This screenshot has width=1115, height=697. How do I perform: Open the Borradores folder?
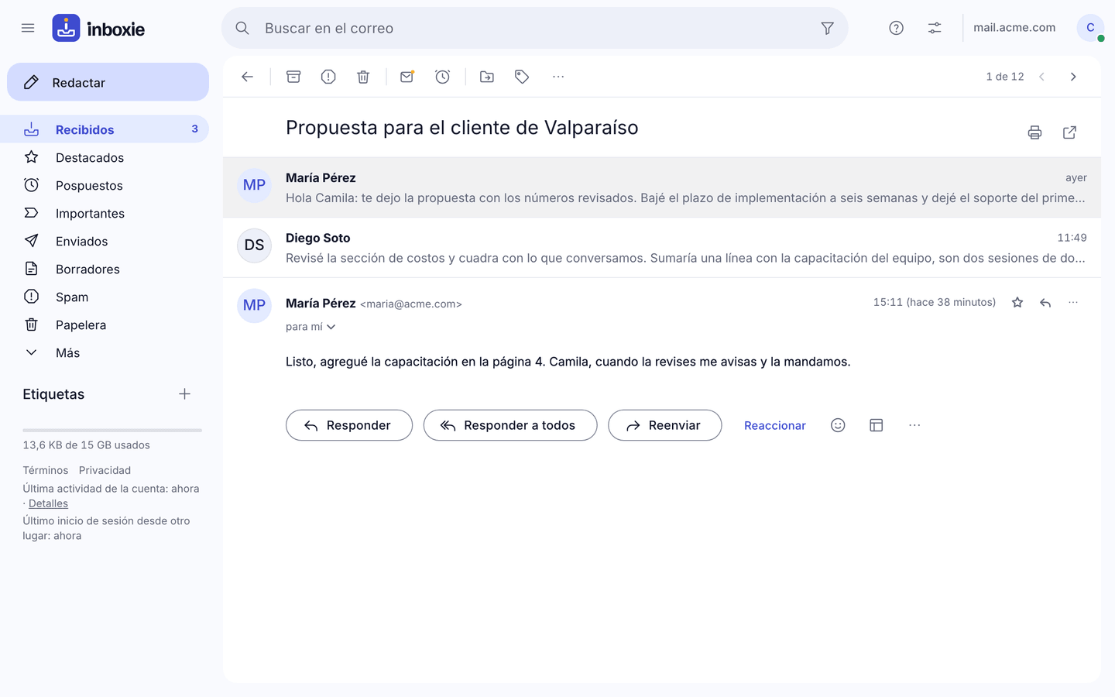pyautogui.click(x=105, y=270)
